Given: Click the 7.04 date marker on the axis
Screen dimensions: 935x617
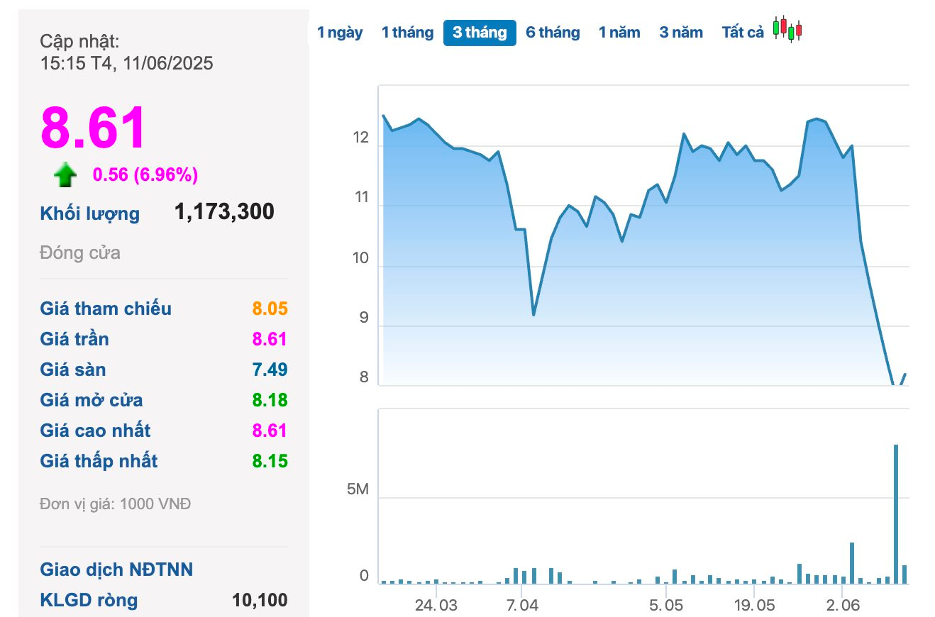Looking at the screenshot, I should tap(521, 606).
